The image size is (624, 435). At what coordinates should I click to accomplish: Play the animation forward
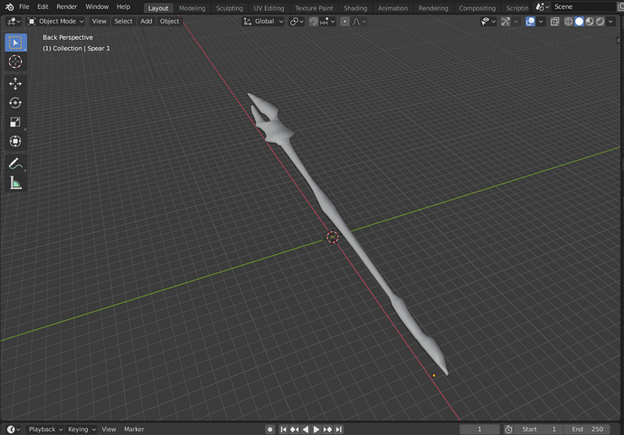click(x=317, y=429)
